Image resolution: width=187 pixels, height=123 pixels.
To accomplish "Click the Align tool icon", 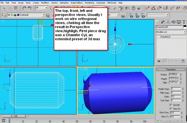I will [x=139, y=8].
